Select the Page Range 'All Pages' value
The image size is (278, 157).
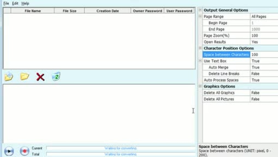tap(264, 17)
